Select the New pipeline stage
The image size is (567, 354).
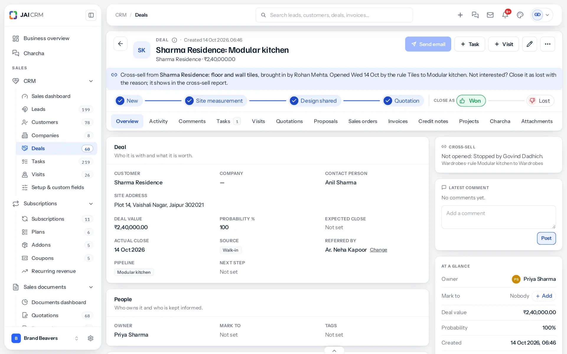click(x=128, y=101)
